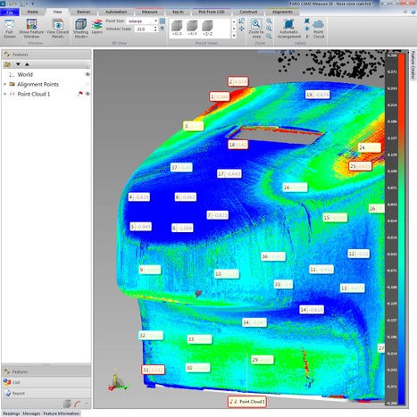Viewport: 417px width, 417px height.
Task: Click the red curve icon in panel footer
Action: click(x=78, y=404)
